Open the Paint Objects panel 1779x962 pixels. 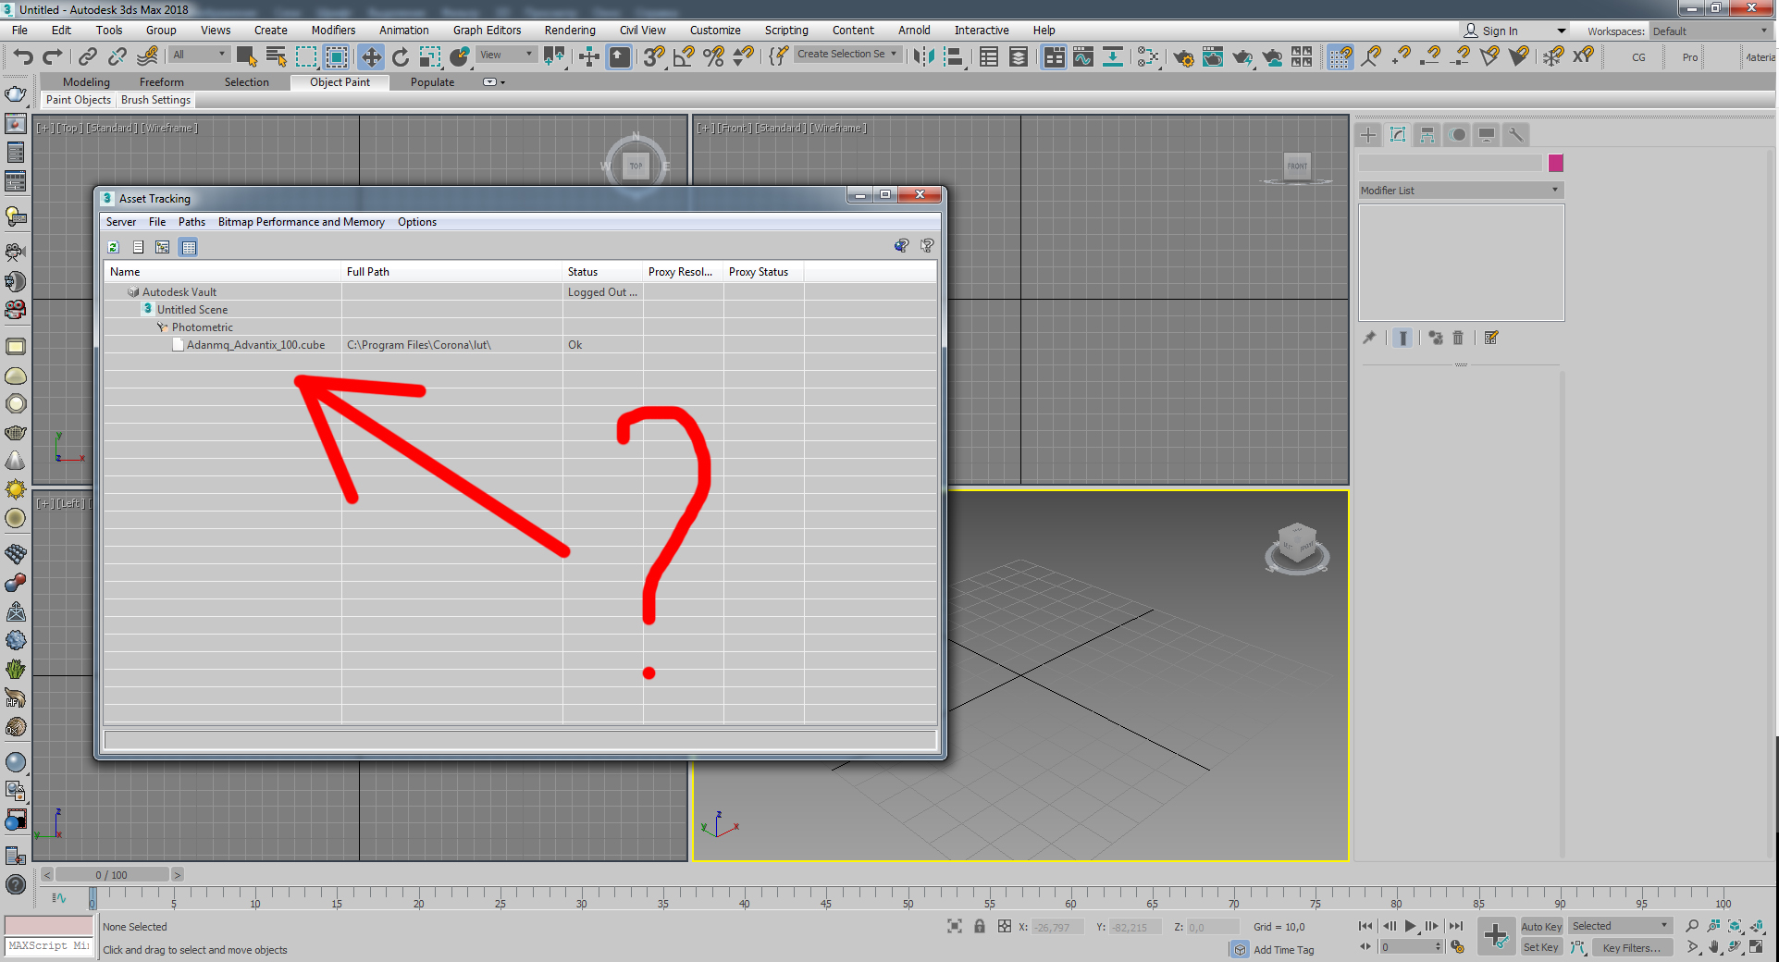pos(79,100)
